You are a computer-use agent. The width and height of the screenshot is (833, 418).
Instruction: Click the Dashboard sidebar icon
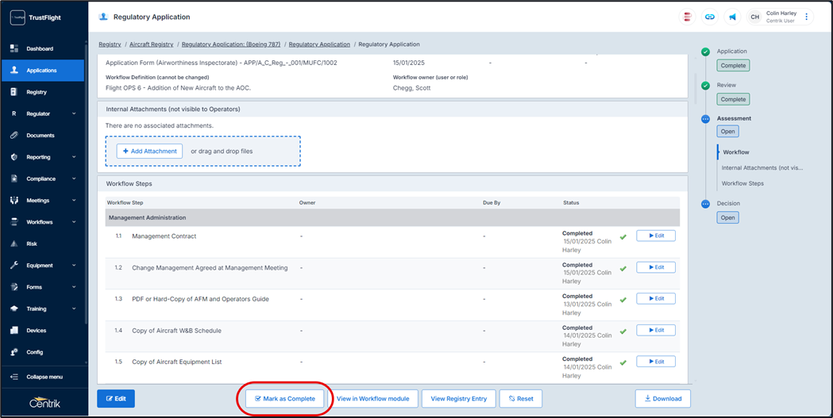[14, 48]
